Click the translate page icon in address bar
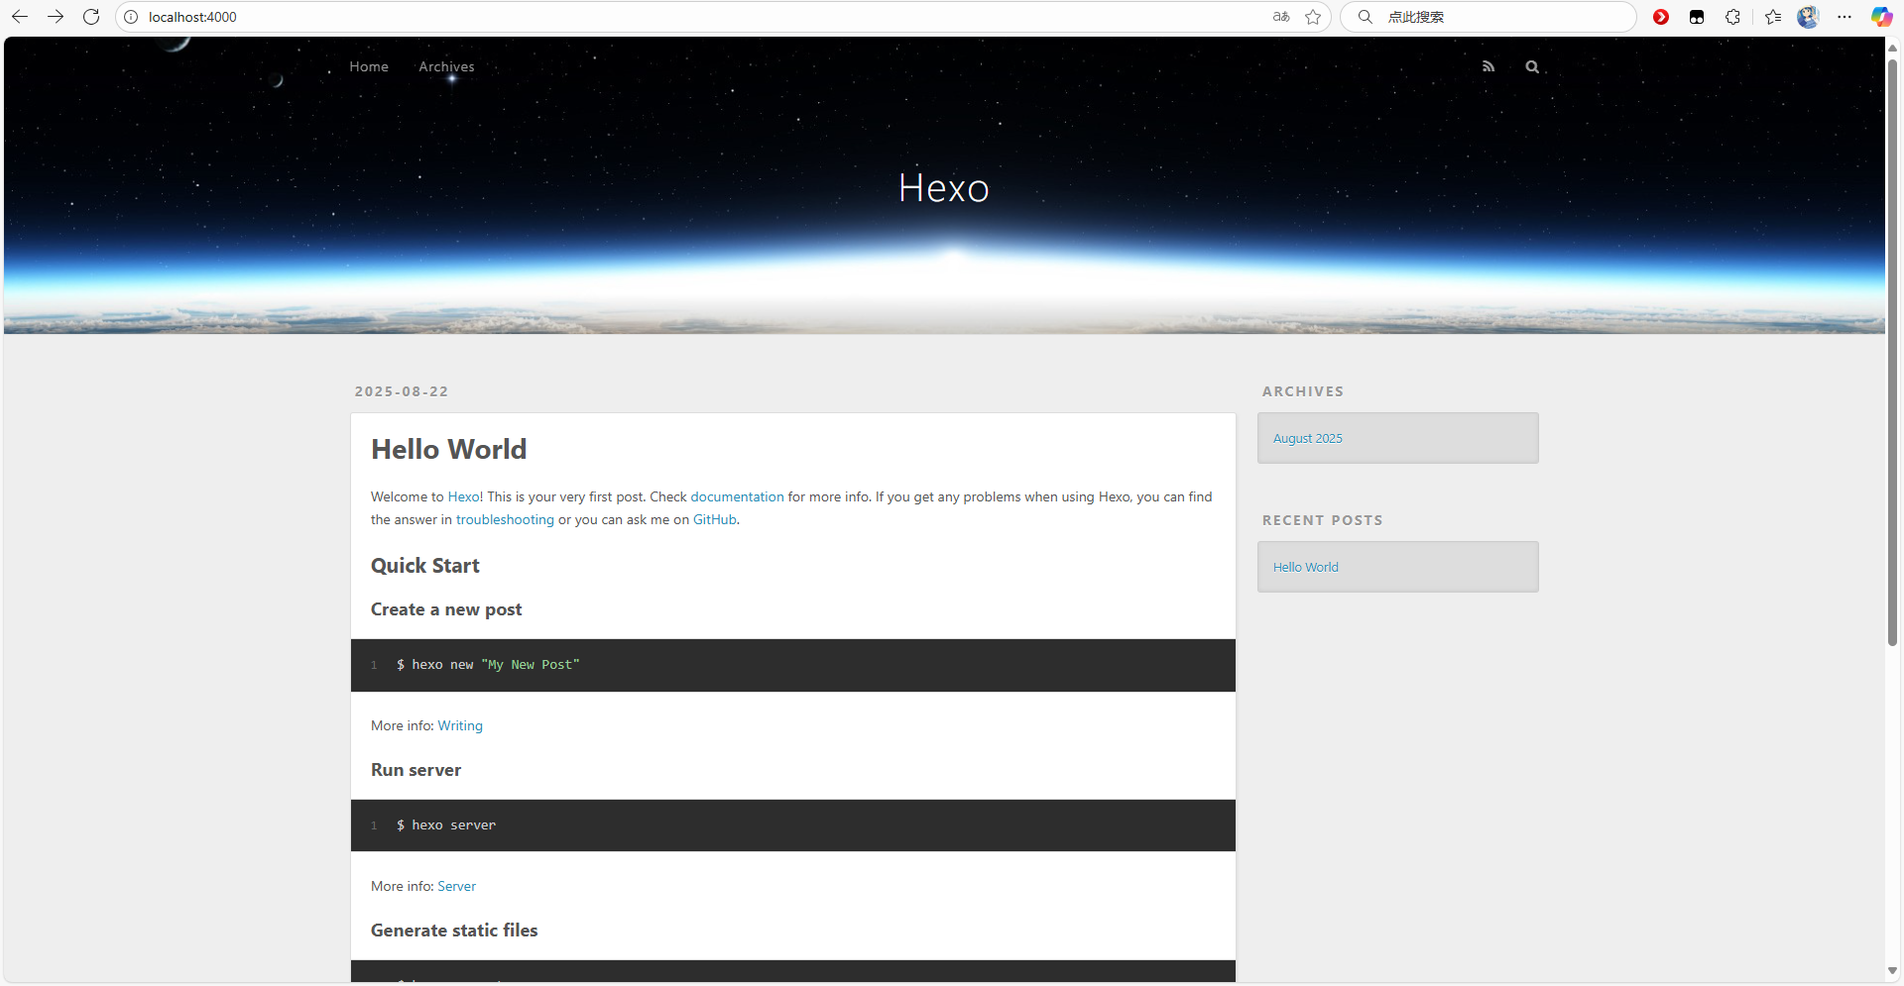The image size is (1904, 986). pyautogui.click(x=1281, y=17)
